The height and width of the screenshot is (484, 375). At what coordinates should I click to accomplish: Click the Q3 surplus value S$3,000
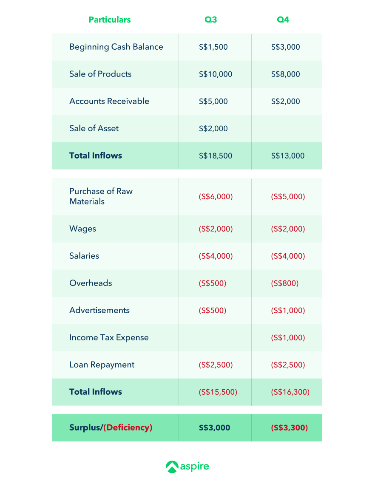214,427
